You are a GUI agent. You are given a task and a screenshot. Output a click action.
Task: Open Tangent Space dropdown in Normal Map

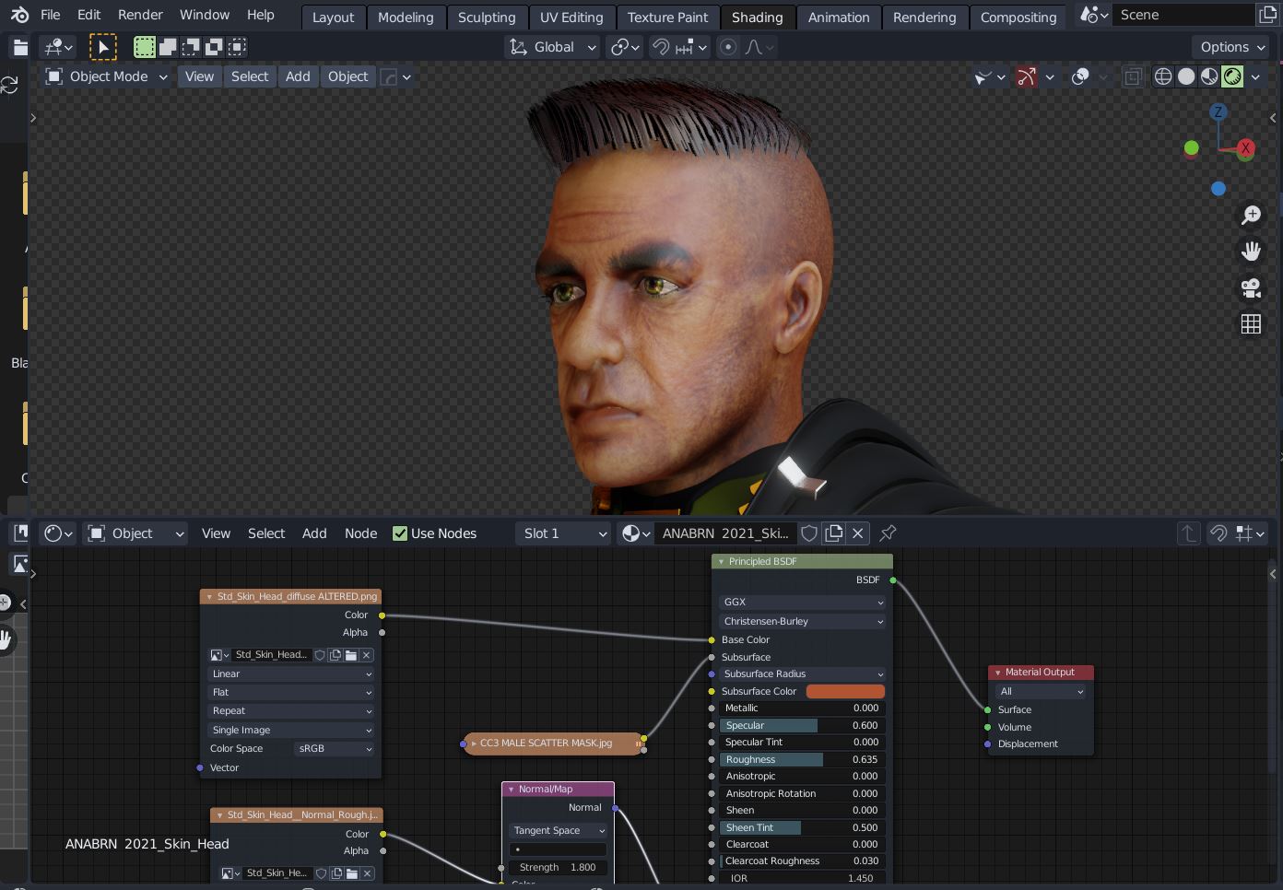click(558, 830)
